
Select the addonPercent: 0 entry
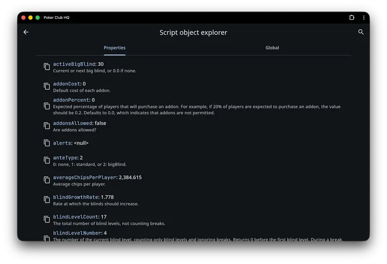74,100
